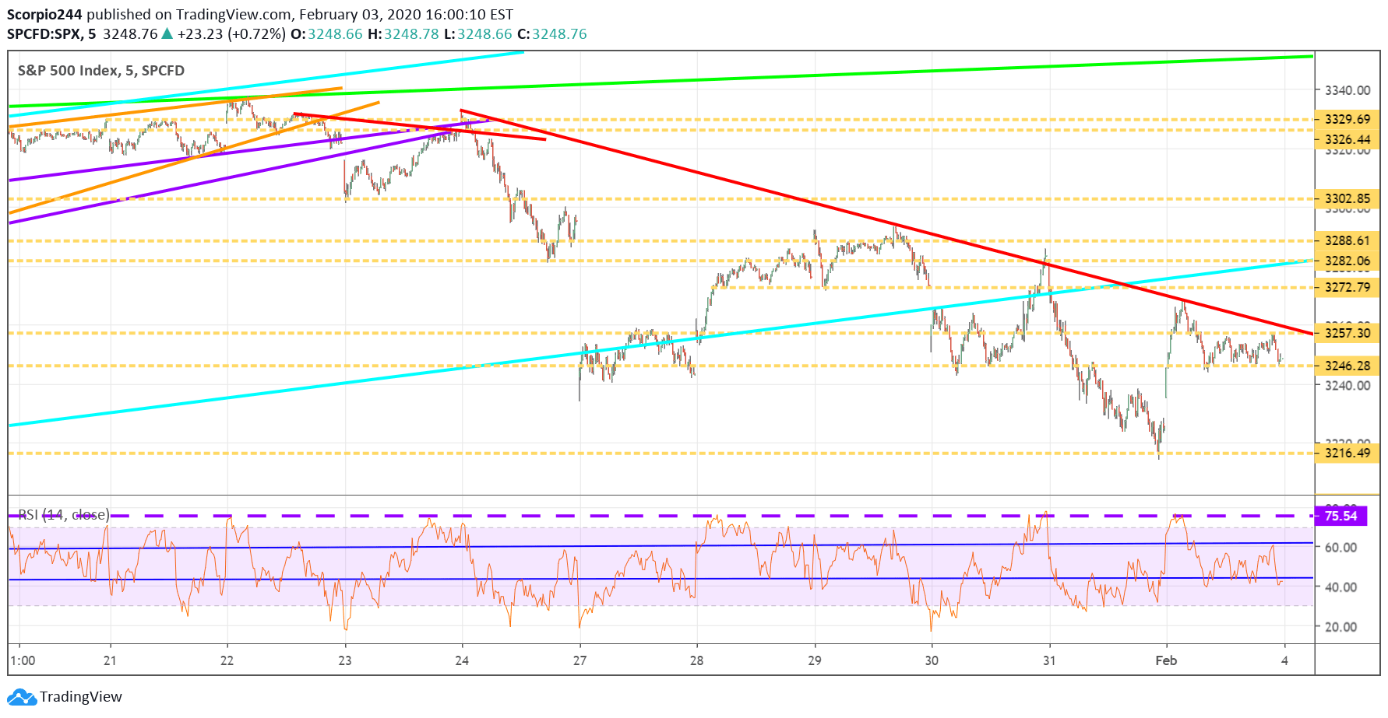The height and width of the screenshot is (718, 1388).
Task: Click the 3246.28 price label
Action: [1347, 366]
